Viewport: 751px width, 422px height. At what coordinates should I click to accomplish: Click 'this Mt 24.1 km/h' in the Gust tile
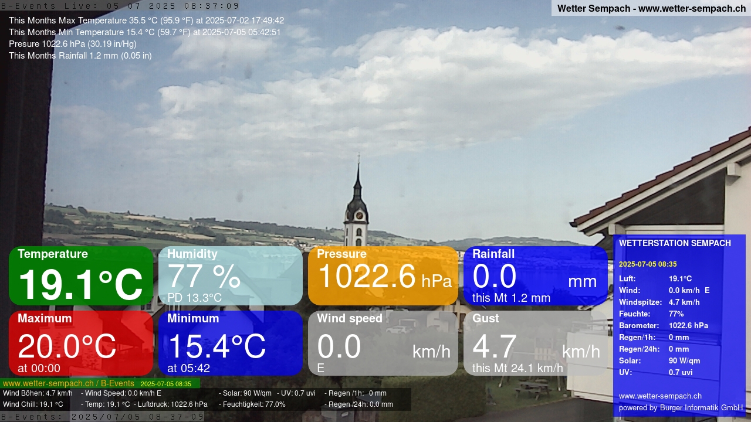pyautogui.click(x=517, y=368)
